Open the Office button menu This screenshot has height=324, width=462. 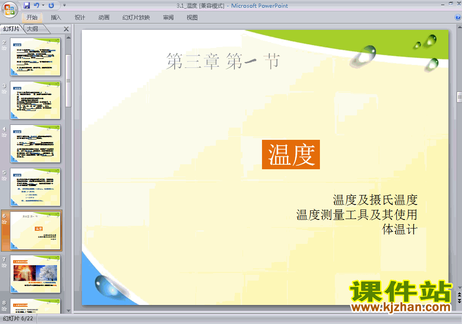9,10
